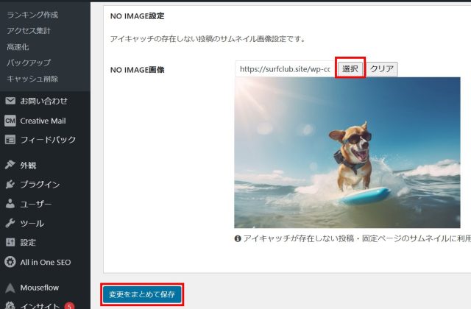
Task: Click the 設定 sliders icon
Action: tap(10, 242)
